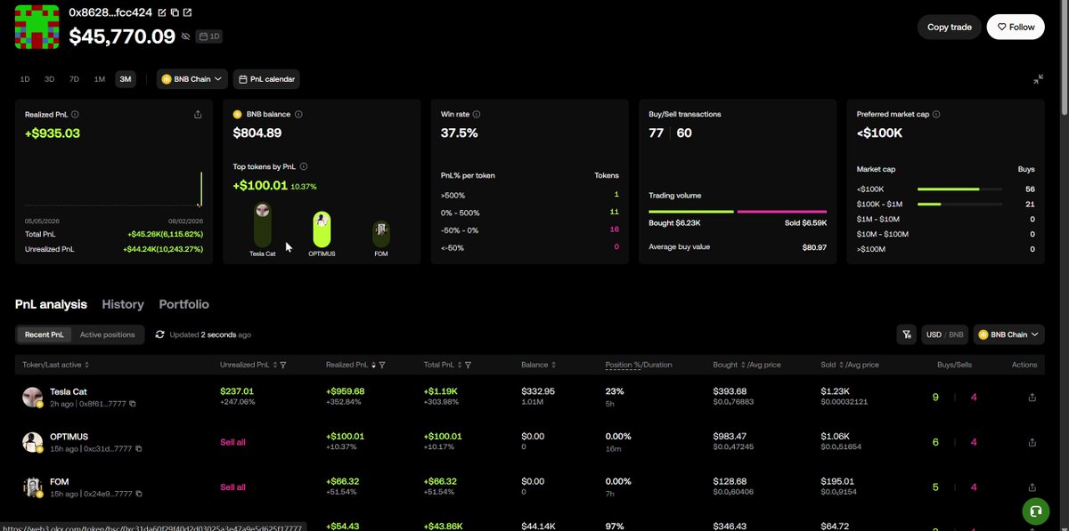The image size is (1069, 531).
Task: Show Win rate info tooltip
Action: (x=477, y=115)
